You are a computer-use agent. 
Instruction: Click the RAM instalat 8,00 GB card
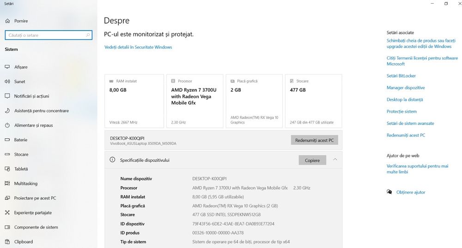[134, 101]
